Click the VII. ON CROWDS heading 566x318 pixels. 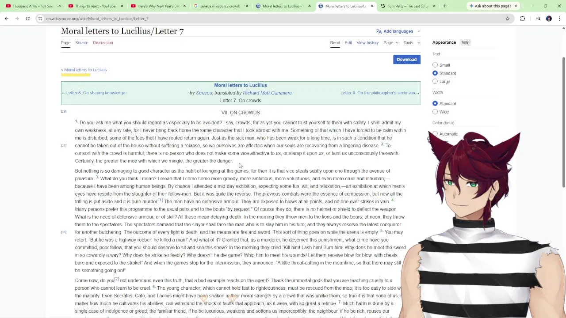(x=241, y=113)
